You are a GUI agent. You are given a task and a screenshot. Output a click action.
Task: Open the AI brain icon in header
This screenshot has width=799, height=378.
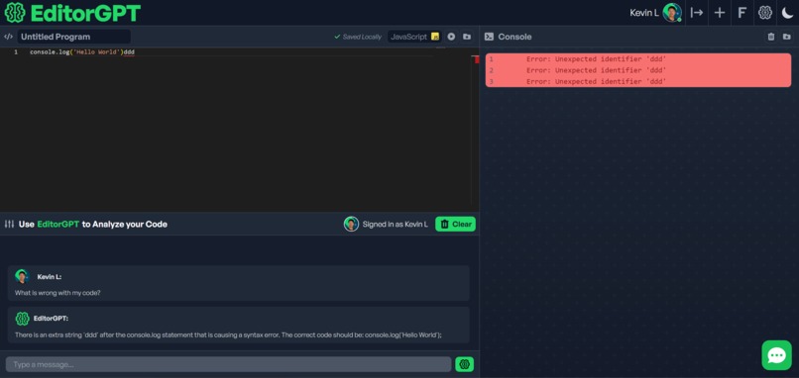765,13
